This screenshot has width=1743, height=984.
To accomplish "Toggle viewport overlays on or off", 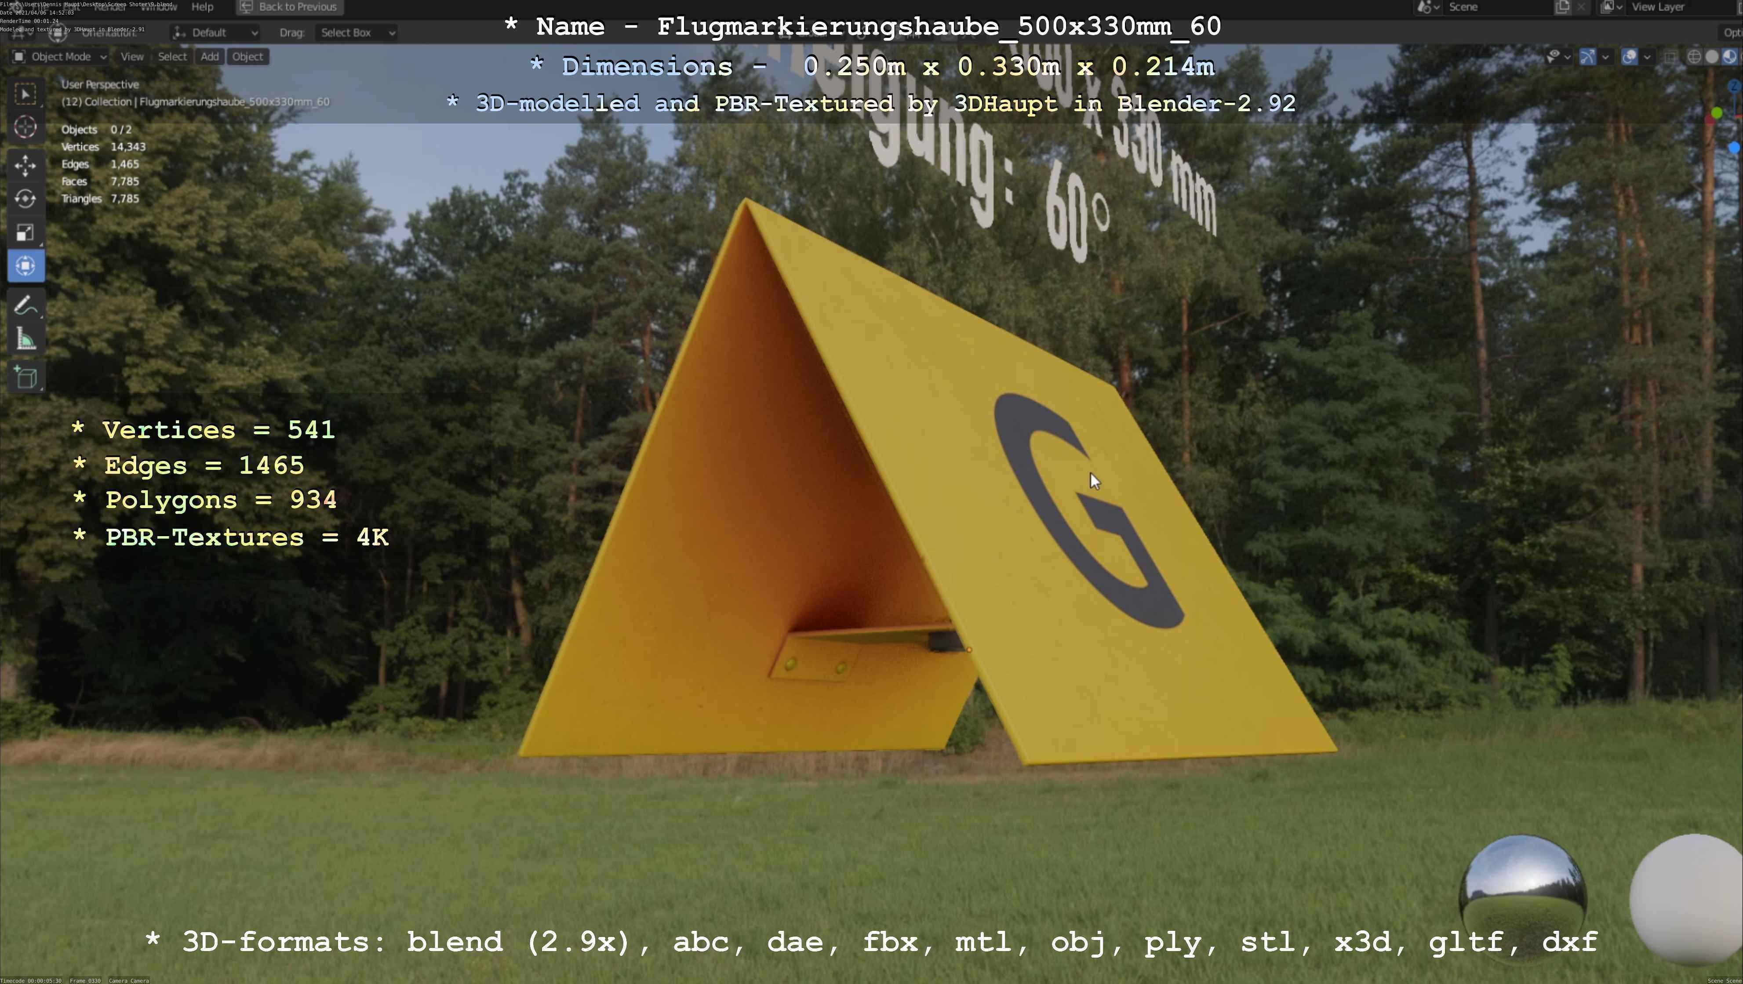I will pyautogui.click(x=1629, y=57).
